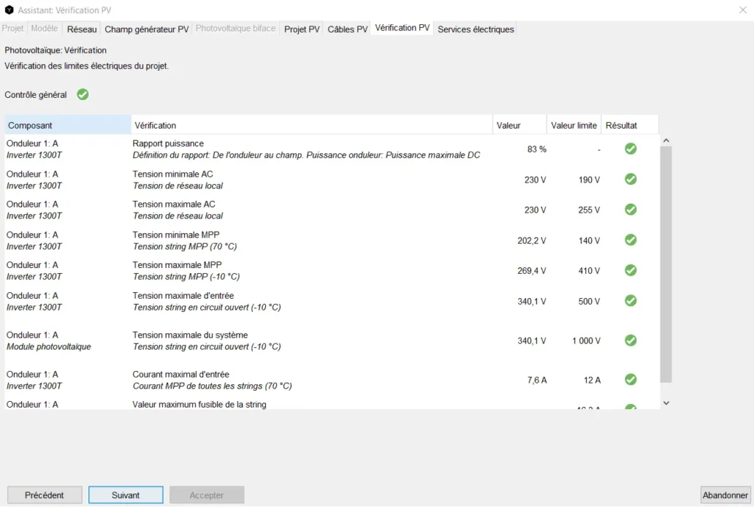Click the Précédent button
This screenshot has width=754, height=507.
pos(44,495)
